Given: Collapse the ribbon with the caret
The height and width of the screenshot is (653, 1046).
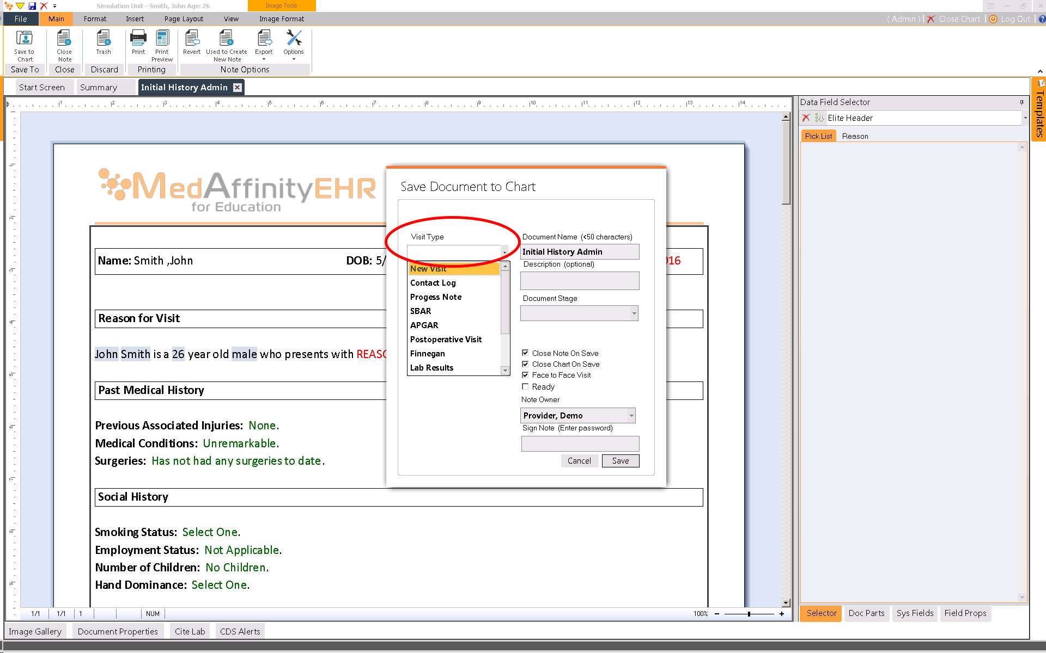Looking at the screenshot, I should [x=1040, y=72].
